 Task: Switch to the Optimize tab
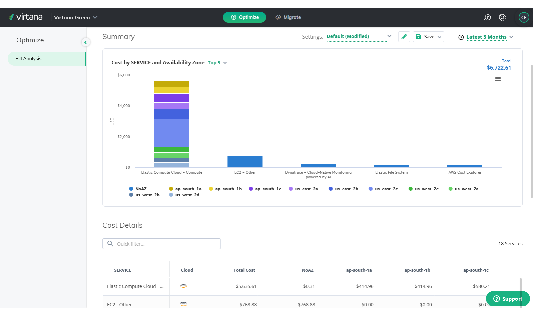point(244,17)
